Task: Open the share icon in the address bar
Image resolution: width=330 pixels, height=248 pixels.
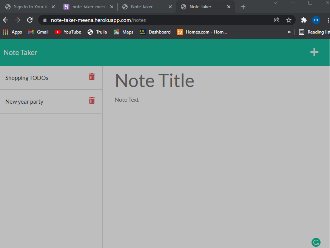Action: pyautogui.click(x=276, y=20)
